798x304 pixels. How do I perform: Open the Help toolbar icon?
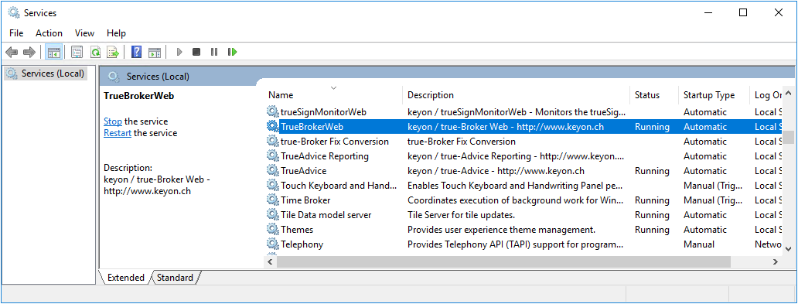(x=136, y=52)
